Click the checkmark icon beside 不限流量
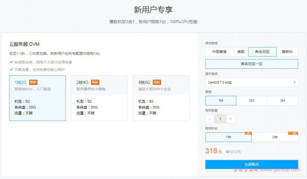Viewport: 307px width, 179px height. [11, 70]
